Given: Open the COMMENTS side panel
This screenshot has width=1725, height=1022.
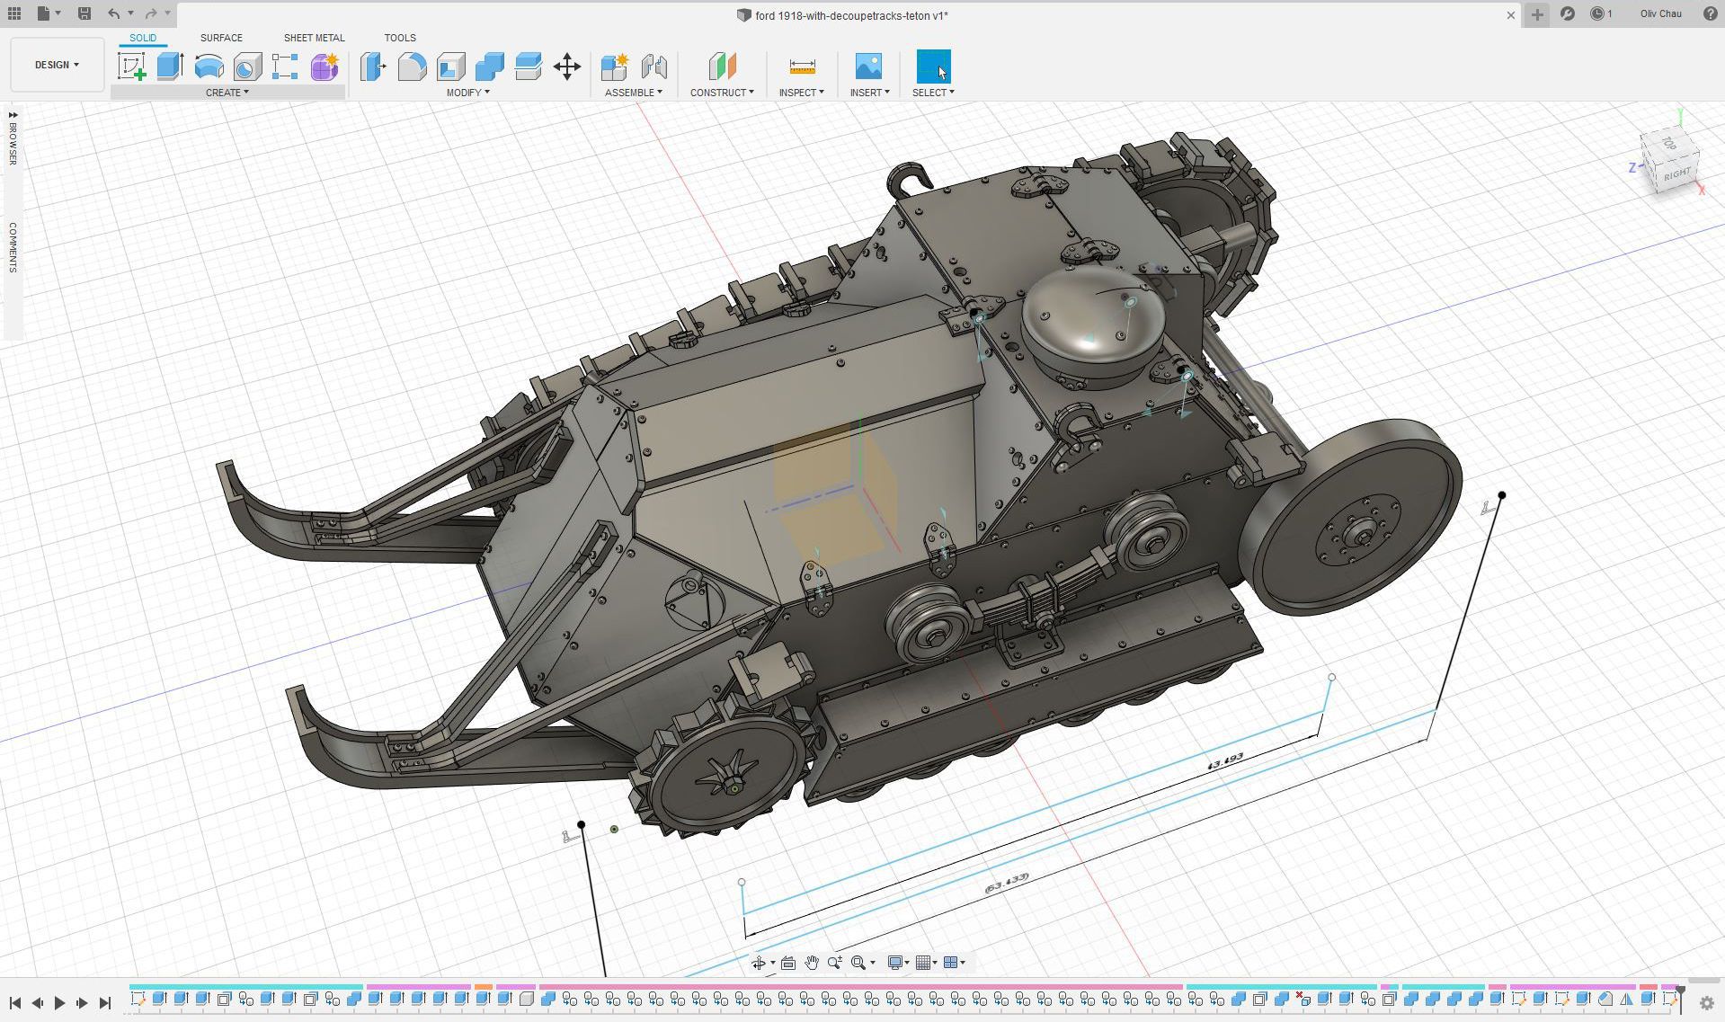Looking at the screenshot, I should (13, 247).
